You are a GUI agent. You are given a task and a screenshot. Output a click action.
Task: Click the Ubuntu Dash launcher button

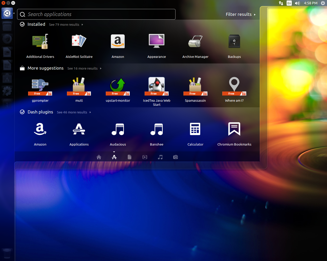7,13
